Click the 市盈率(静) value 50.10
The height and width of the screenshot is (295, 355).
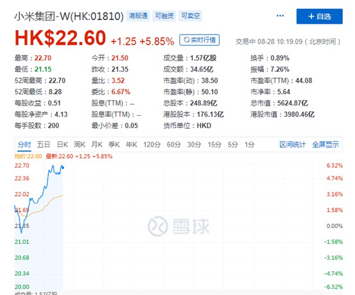click(210, 92)
